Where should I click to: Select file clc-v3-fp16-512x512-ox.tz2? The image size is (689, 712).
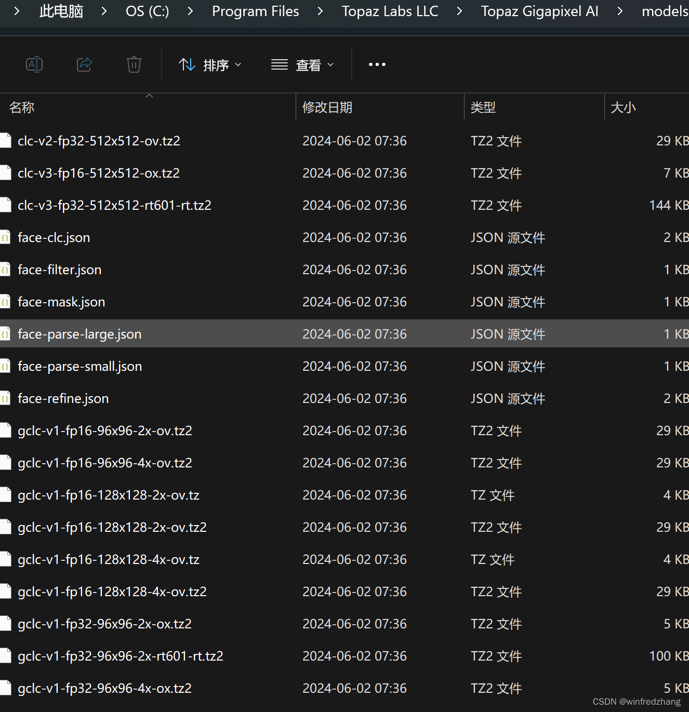click(344, 173)
